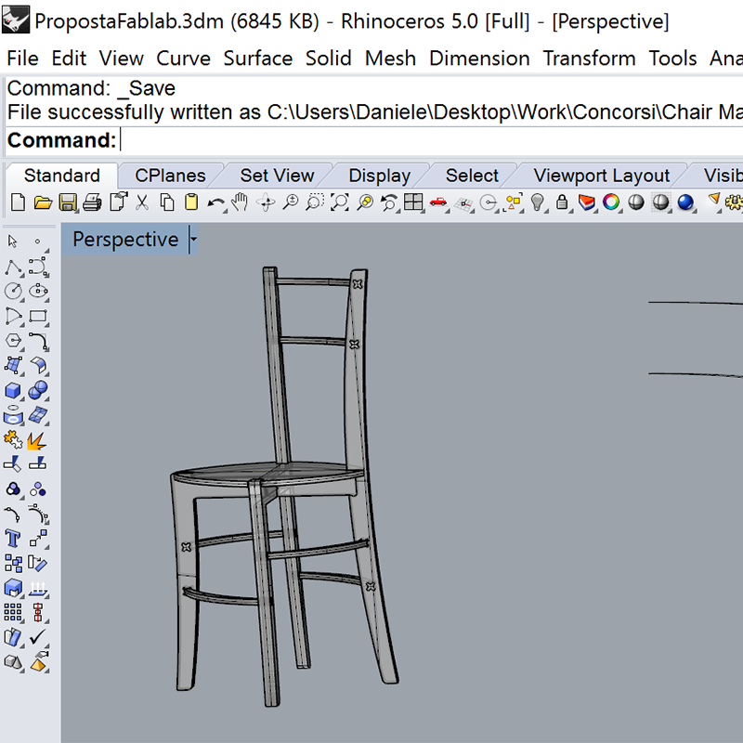Click the New file icon
Image resolution: width=743 pixels, height=743 pixels.
click(18, 202)
